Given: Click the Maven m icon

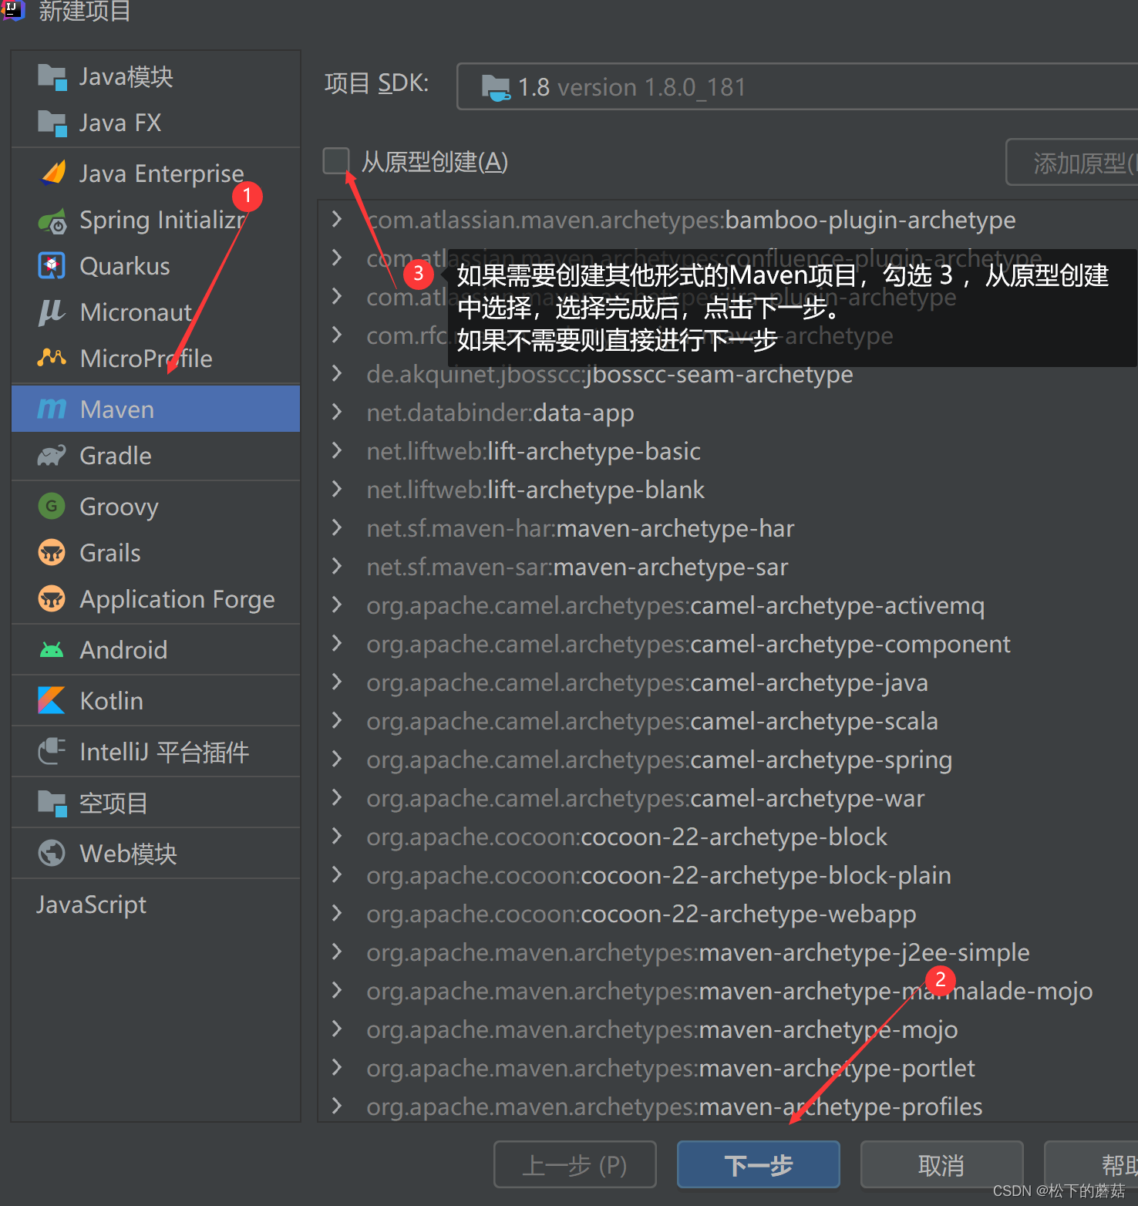Looking at the screenshot, I should click(52, 409).
